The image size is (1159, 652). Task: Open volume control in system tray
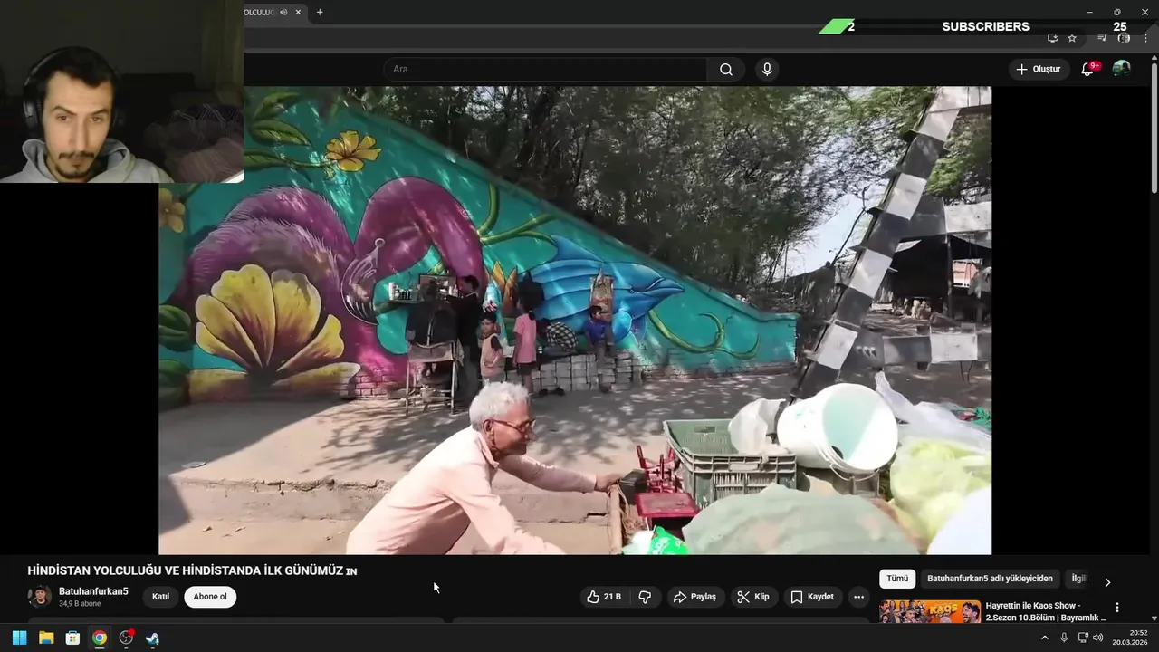1098,638
